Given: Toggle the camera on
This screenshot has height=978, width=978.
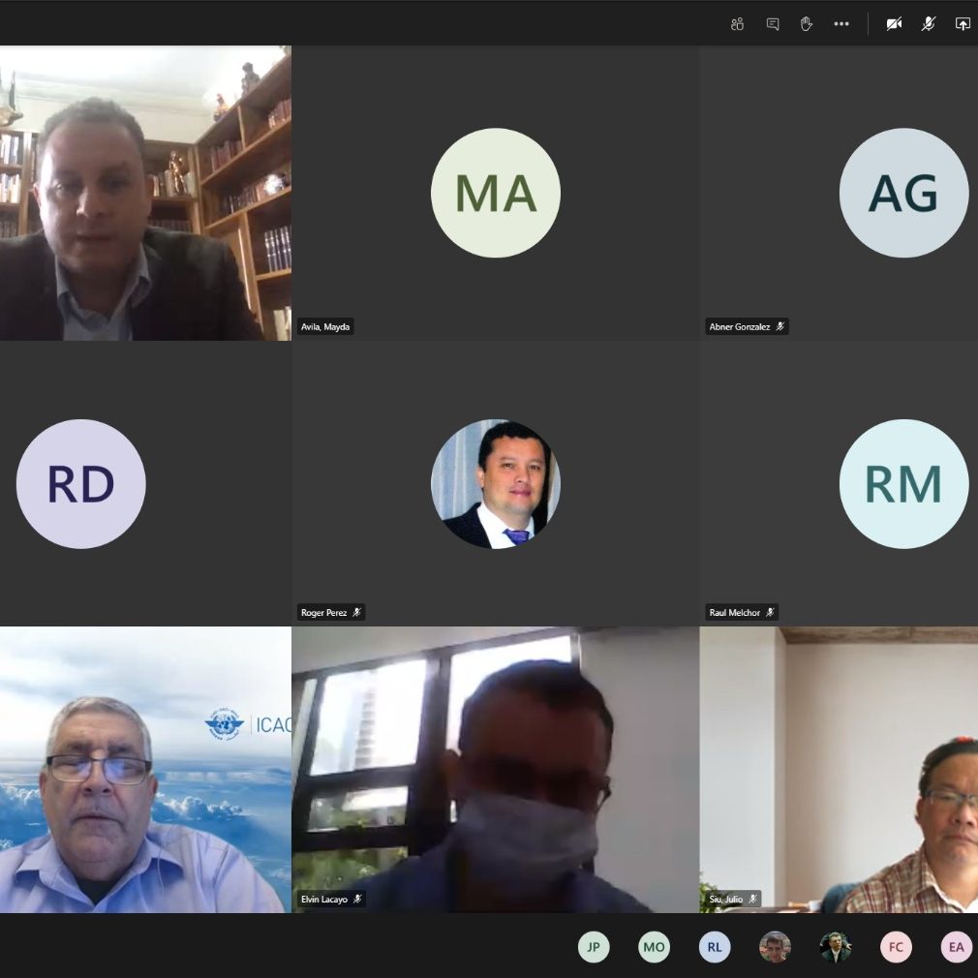Looking at the screenshot, I should click(894, 24).
